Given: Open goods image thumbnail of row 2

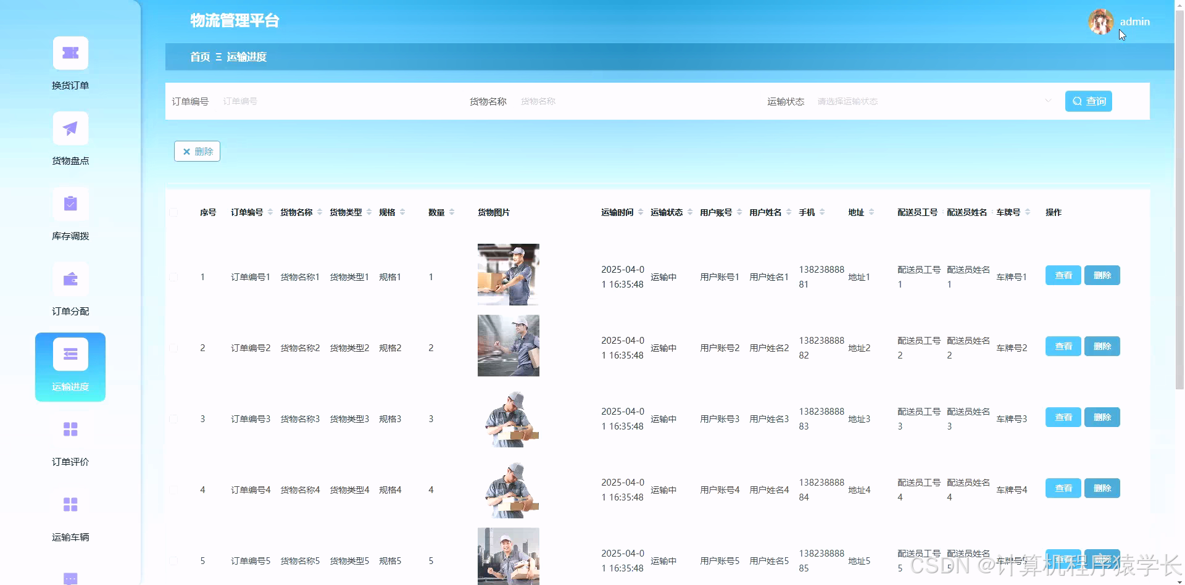Looking at the screenshot, I should 508,346.
